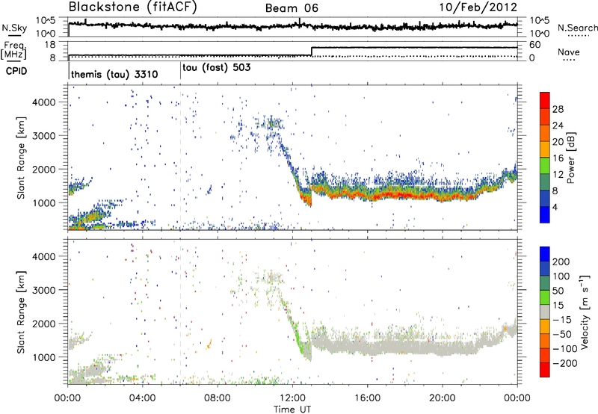Click the "12:00" time axis tick label
Image resolution: width=598 pixels, height=414 pixels.
pyautogui.click(x=292, y=398)
